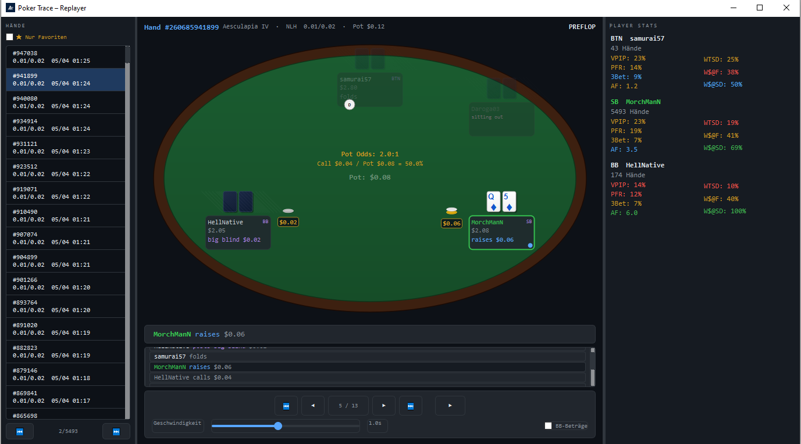
Task: Click the dealer button chip marked D
Action: [350, 105]
